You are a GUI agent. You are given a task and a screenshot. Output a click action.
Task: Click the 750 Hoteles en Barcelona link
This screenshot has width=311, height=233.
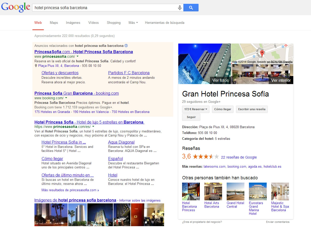point(130,112)
